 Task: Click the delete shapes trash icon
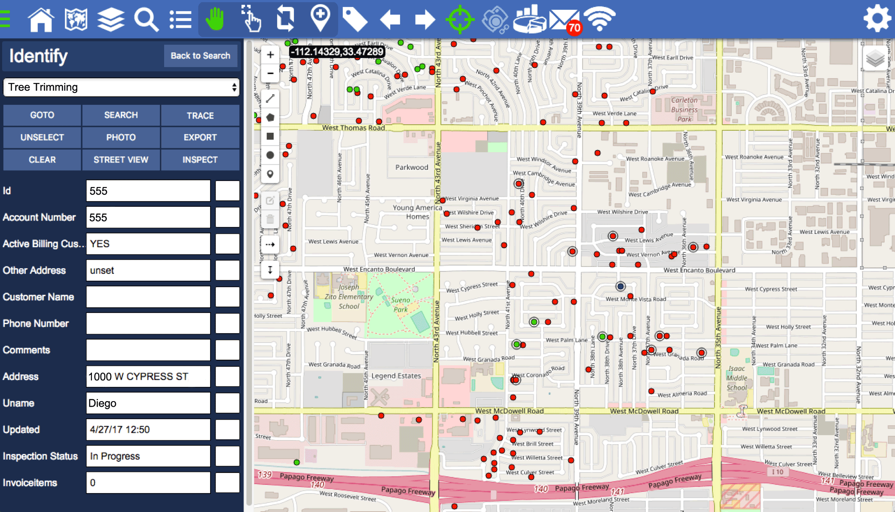[x=270, y=219]
